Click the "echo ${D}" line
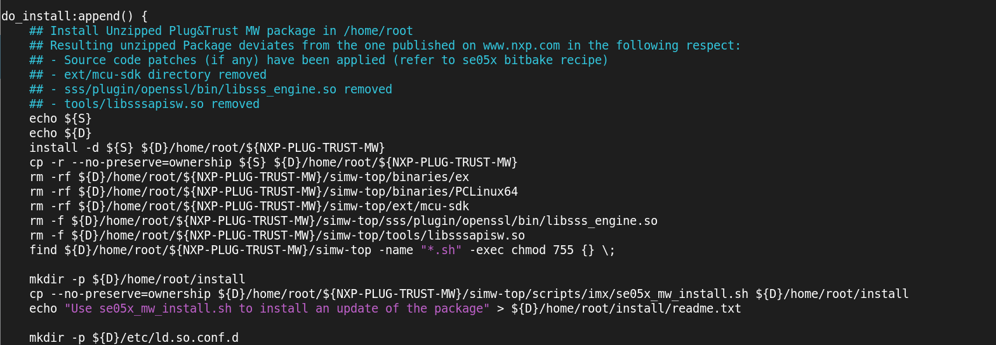This screenshot has width=996, height=345. click(60, 133)
